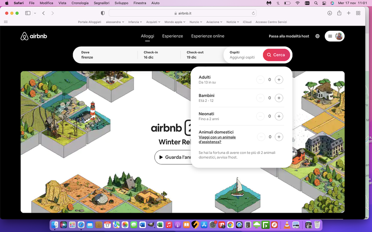Add one to Neonati count
Screen dimensions: 372x232
pyautogui.click(x=279, y=116)
